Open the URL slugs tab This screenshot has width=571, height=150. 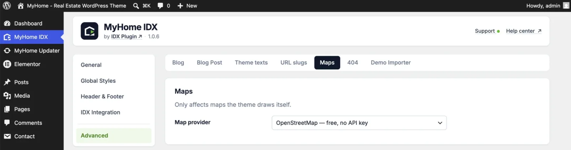(x=294, y=63)
